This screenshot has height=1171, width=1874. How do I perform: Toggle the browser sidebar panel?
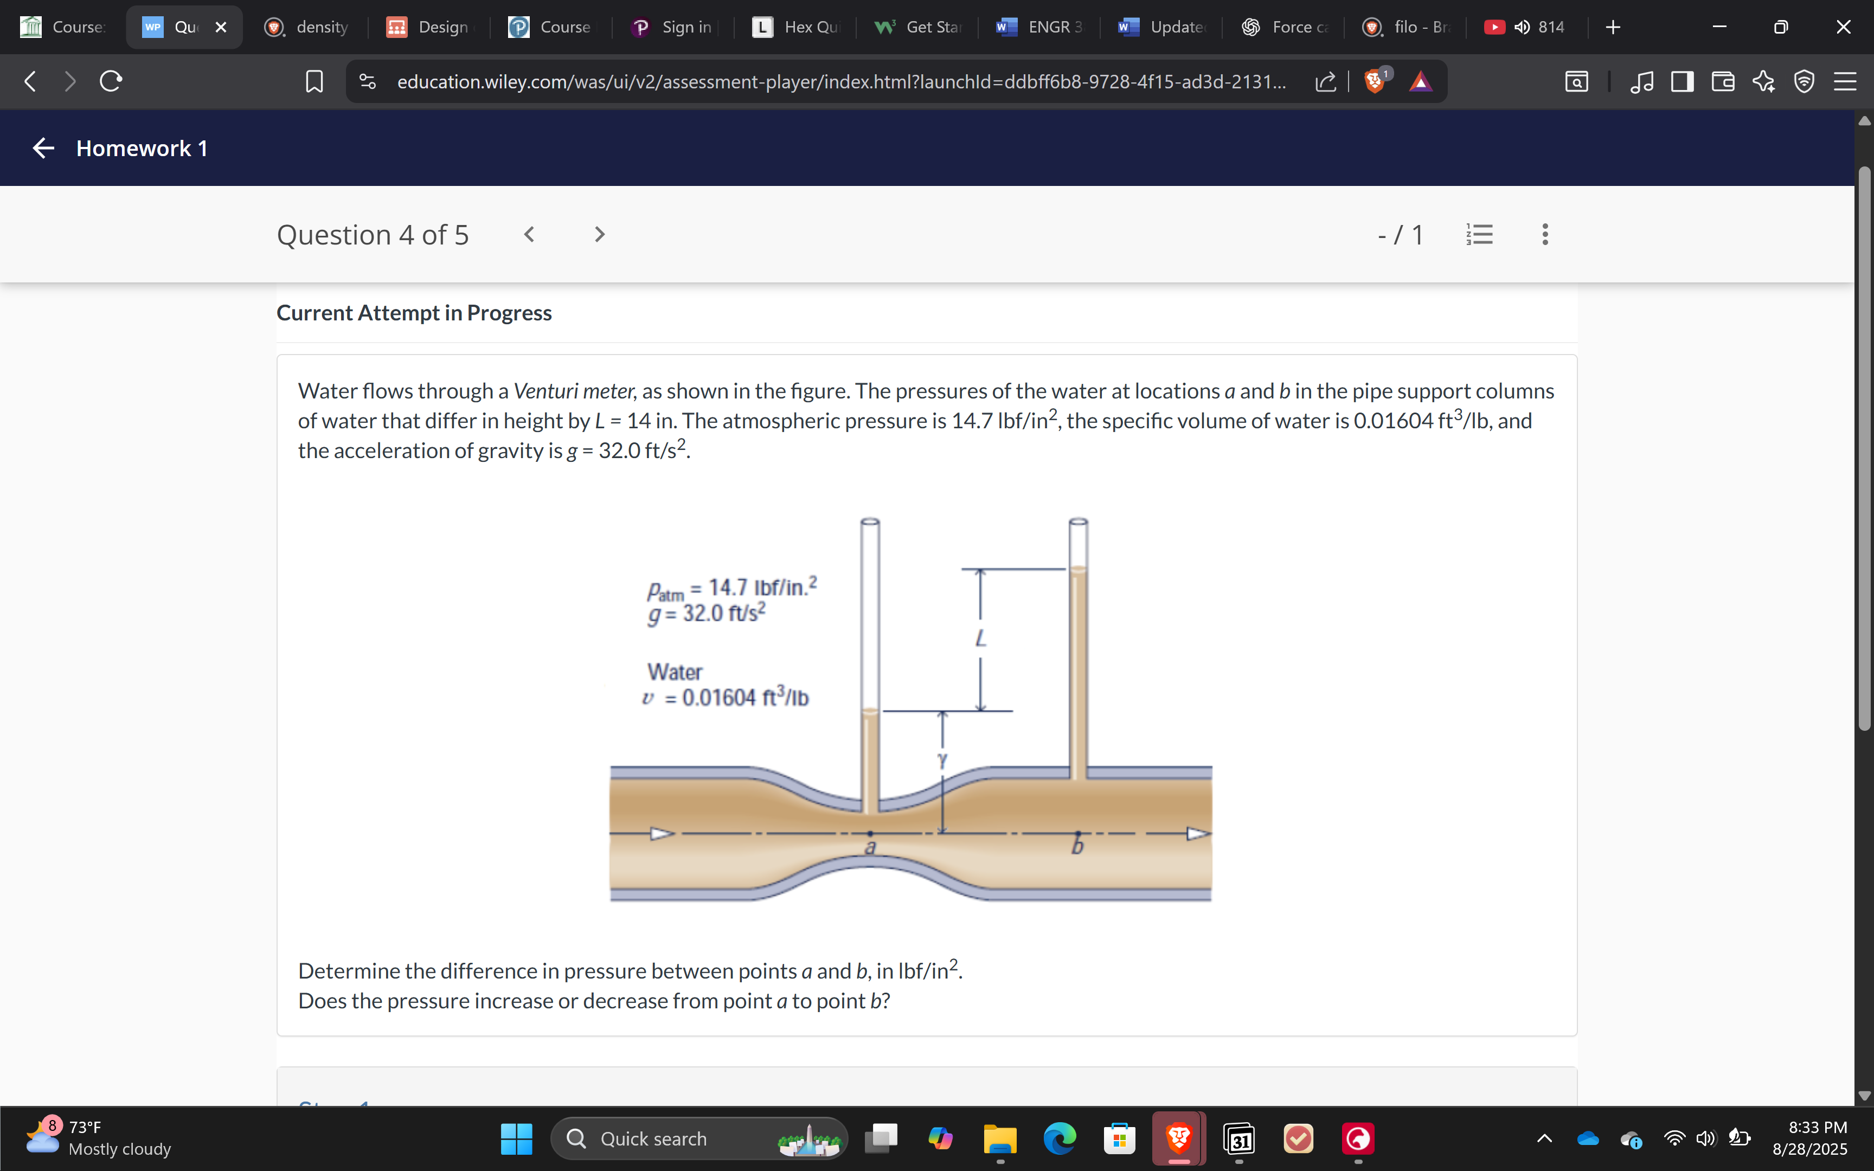click(1682, 81)
